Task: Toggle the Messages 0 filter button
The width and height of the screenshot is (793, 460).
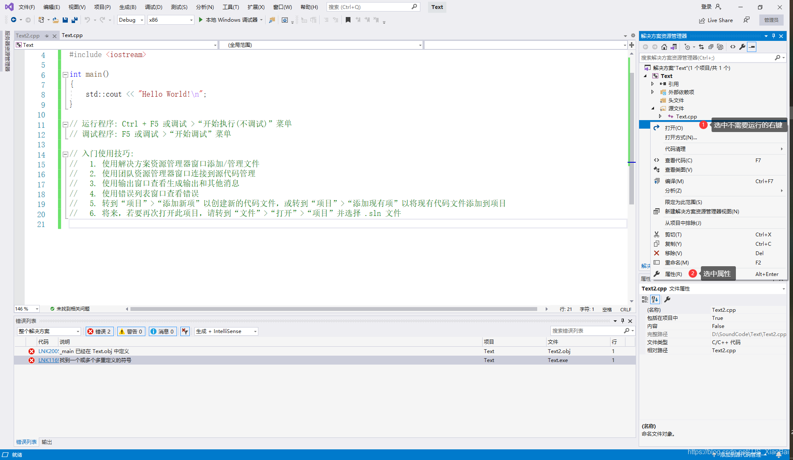Action: 163,331
